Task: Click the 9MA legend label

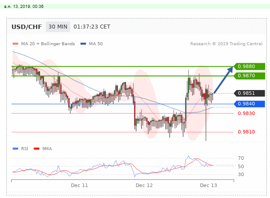Action: pos(47,148)
